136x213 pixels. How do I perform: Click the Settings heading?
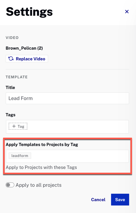(x=29, y=12)
